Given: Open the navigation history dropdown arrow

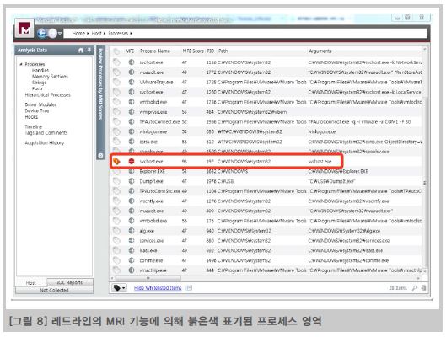Looking at the screenshot, I should coord(60,33).
